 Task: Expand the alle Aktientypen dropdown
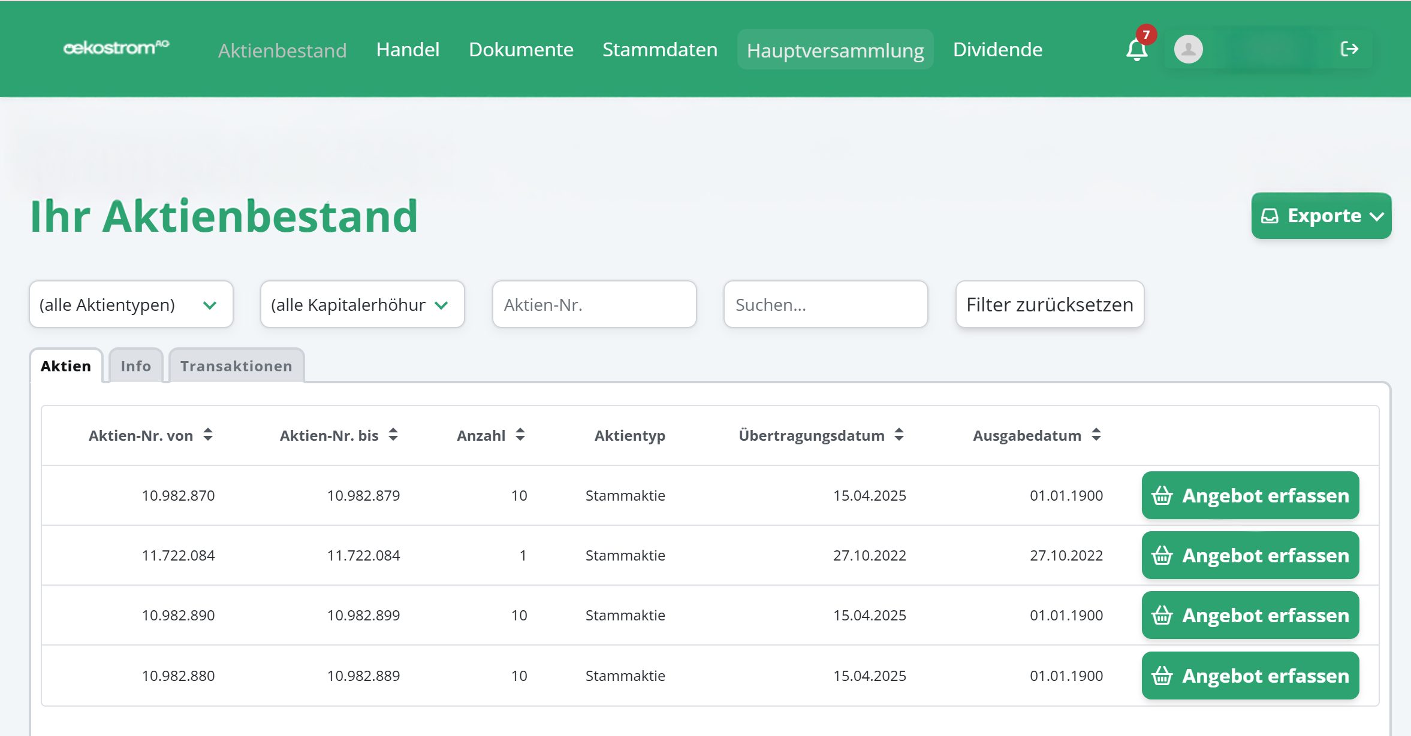click(131, 305)
